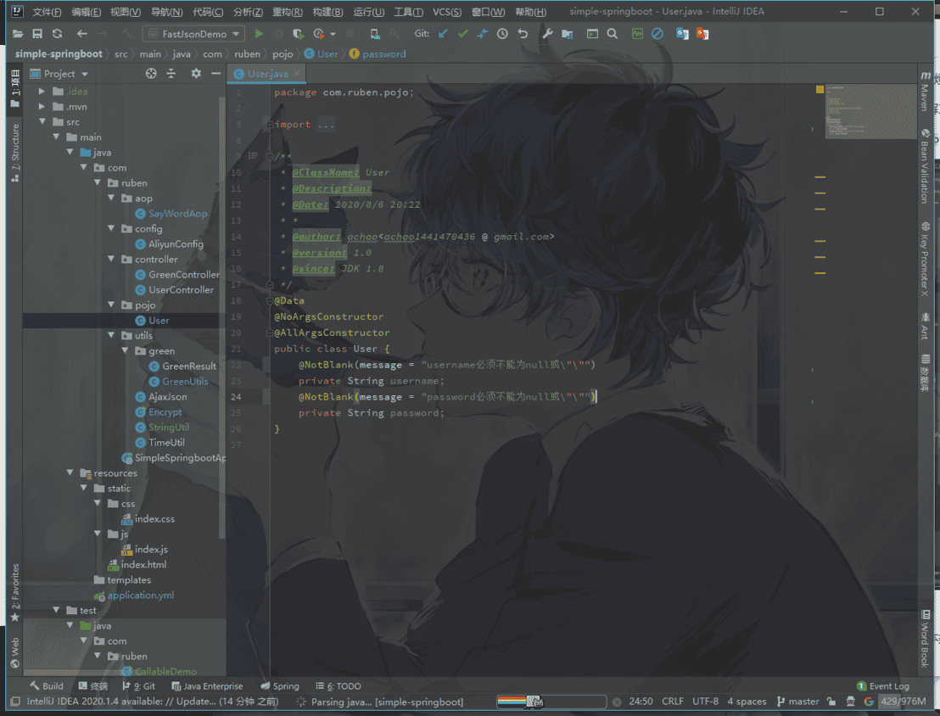The image size is (940, 716).
Task: Close the User.java editor tab
Action: 298,74
